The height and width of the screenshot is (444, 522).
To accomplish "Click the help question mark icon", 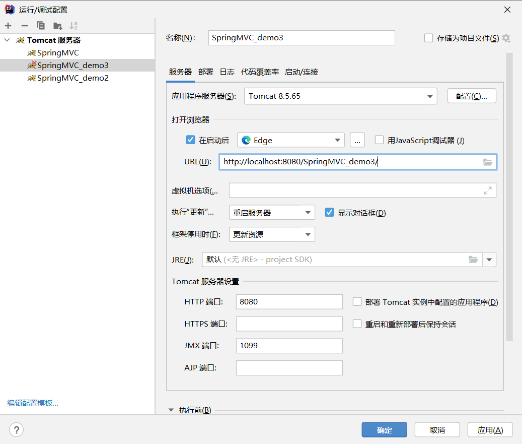I will coord(16,429).
